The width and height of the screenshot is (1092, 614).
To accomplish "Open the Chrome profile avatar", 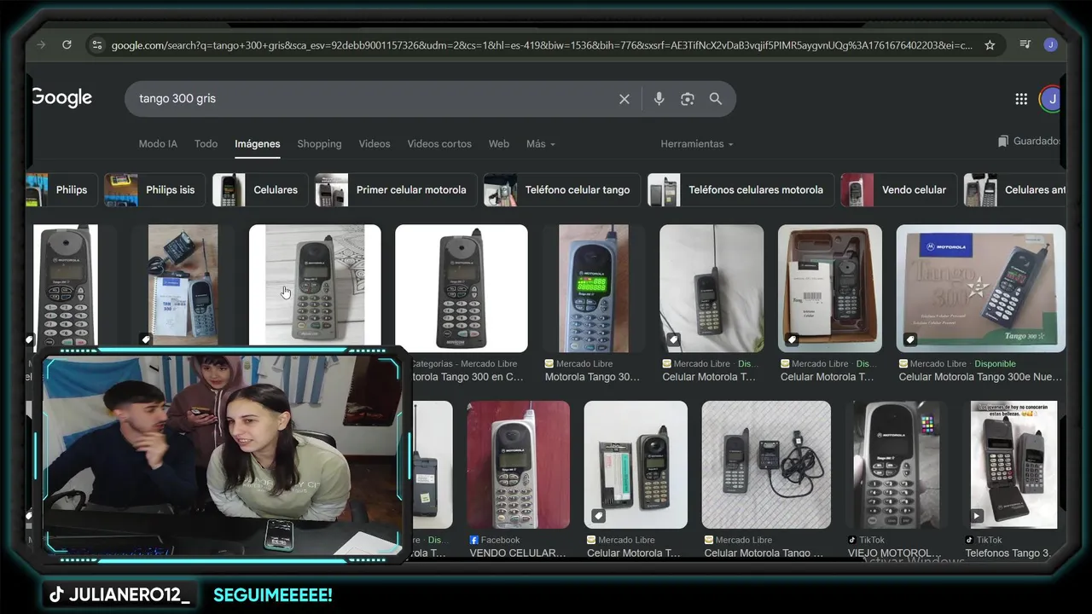I will tap(1050, 45).
